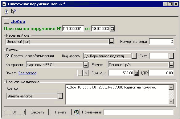Open Р/счет Основной р/с selector

(x=171, y=65)
